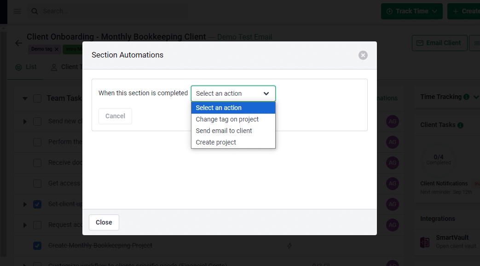Screen dimensions: 480x266
Task: Click the 'Demo Test Email' client link
Action: tap(244, 37)
